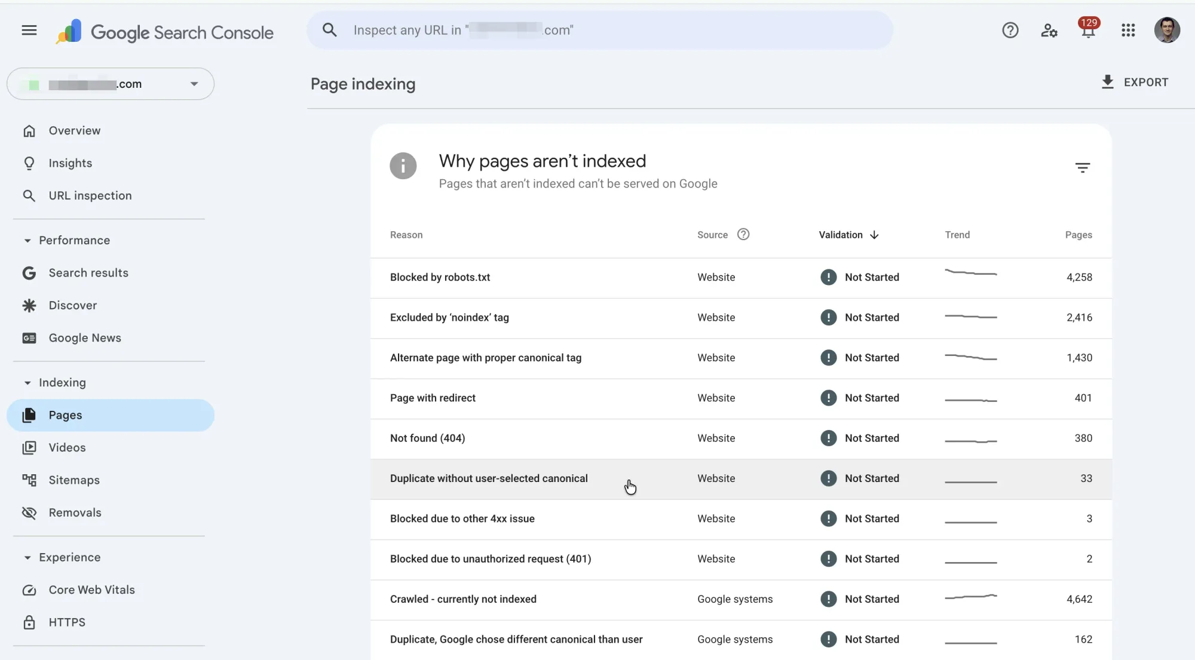
Task: Open Crawled - currently not indexed row
Action: click(741, 600)
